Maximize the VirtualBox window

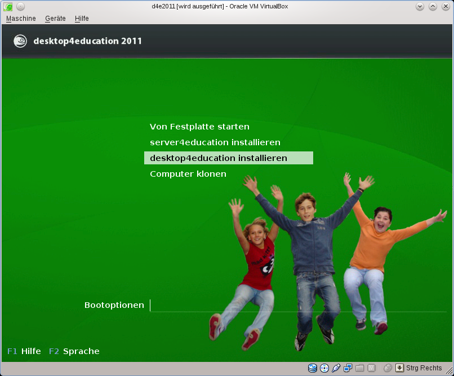(433, 6)
